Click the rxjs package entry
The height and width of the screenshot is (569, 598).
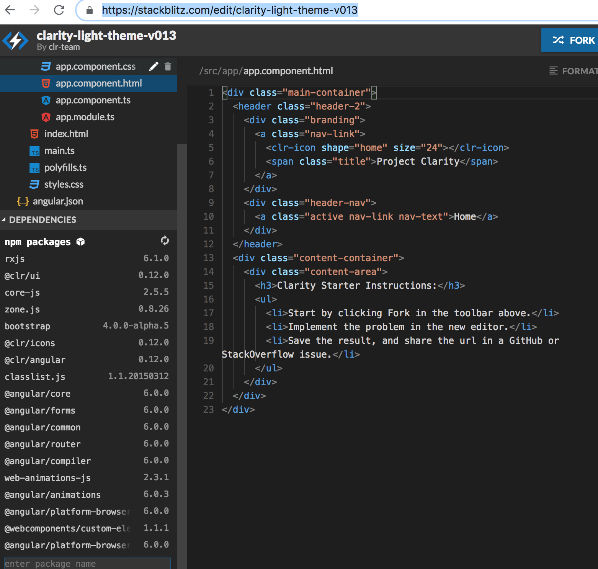point(87,259)
